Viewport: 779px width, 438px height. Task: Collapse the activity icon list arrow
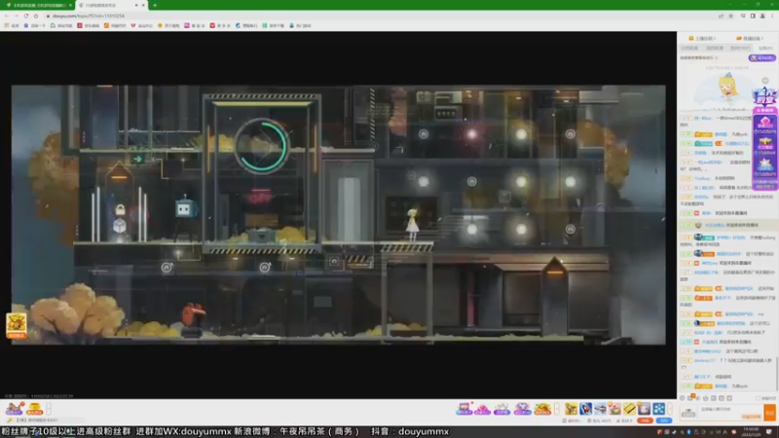click(557, 409)
